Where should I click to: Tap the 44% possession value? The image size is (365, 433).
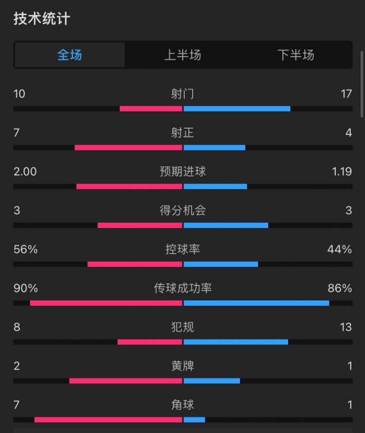(x=340, y=249)
